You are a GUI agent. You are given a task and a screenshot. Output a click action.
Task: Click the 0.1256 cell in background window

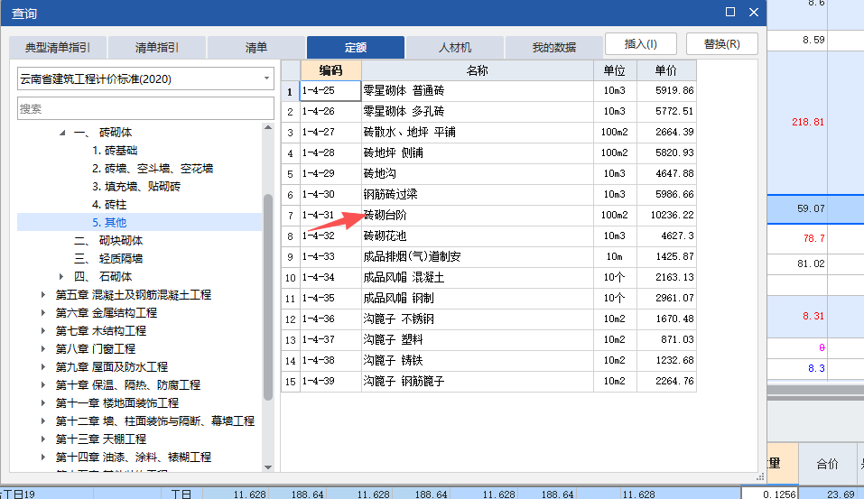(770, 494)
